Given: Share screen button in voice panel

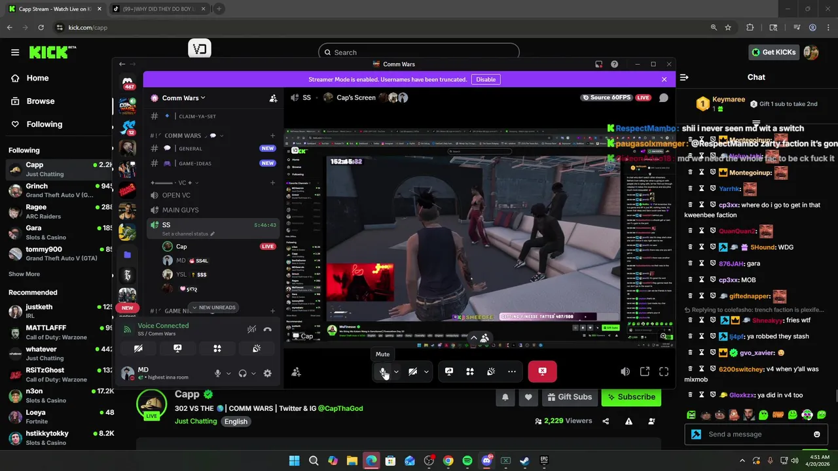Looking at the screenshot, I should point(177,349).
